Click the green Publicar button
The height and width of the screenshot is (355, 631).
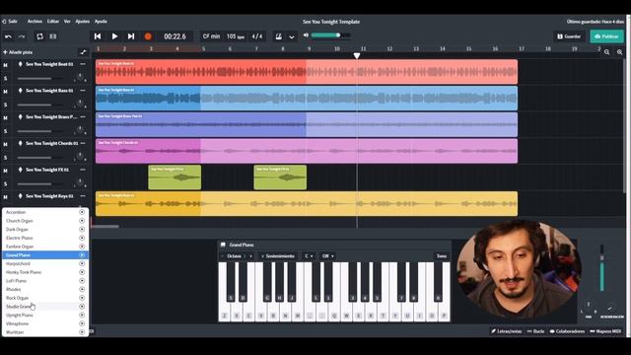[x=607, y=36]
